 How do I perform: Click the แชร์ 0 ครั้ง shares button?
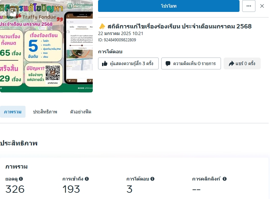coord(242,63)
